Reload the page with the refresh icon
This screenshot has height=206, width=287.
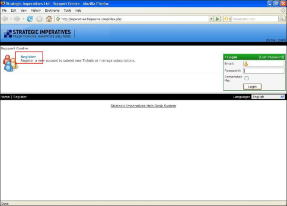click(30, 19)
